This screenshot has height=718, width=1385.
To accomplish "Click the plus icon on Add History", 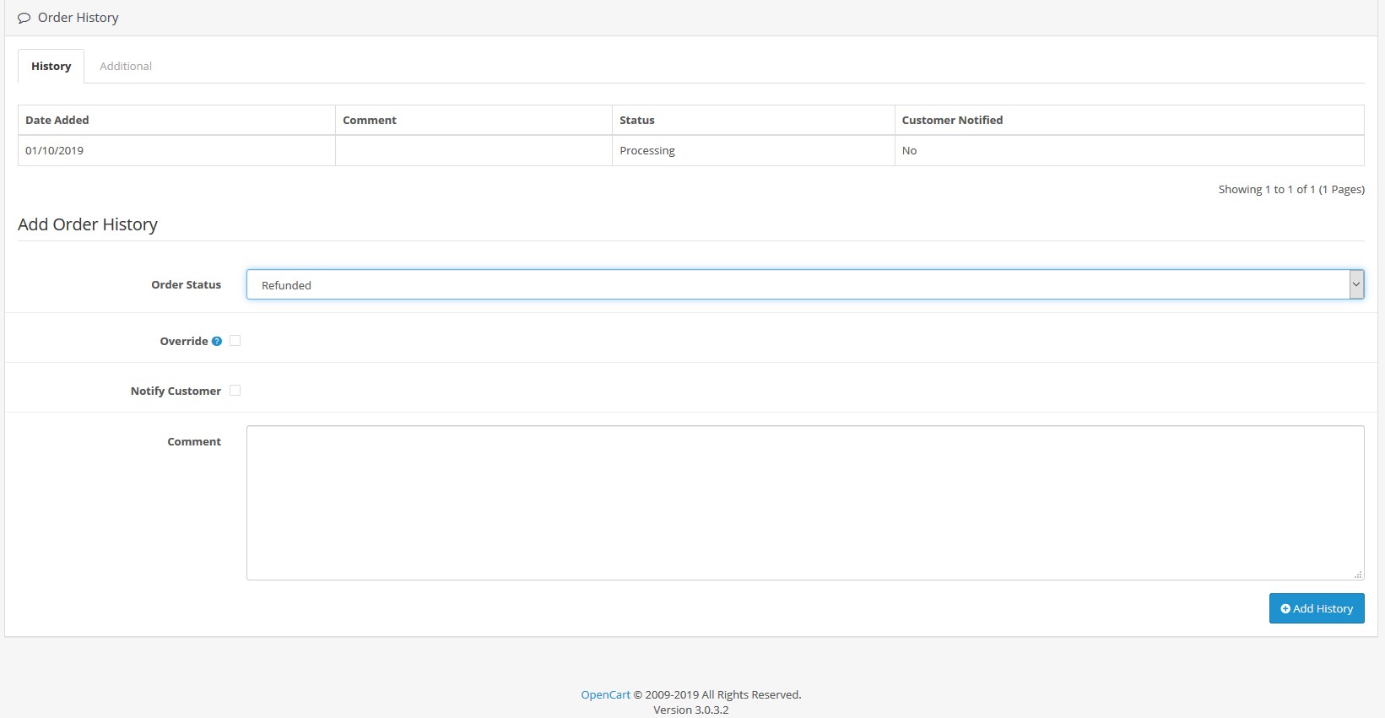I will click(1285, 609).
